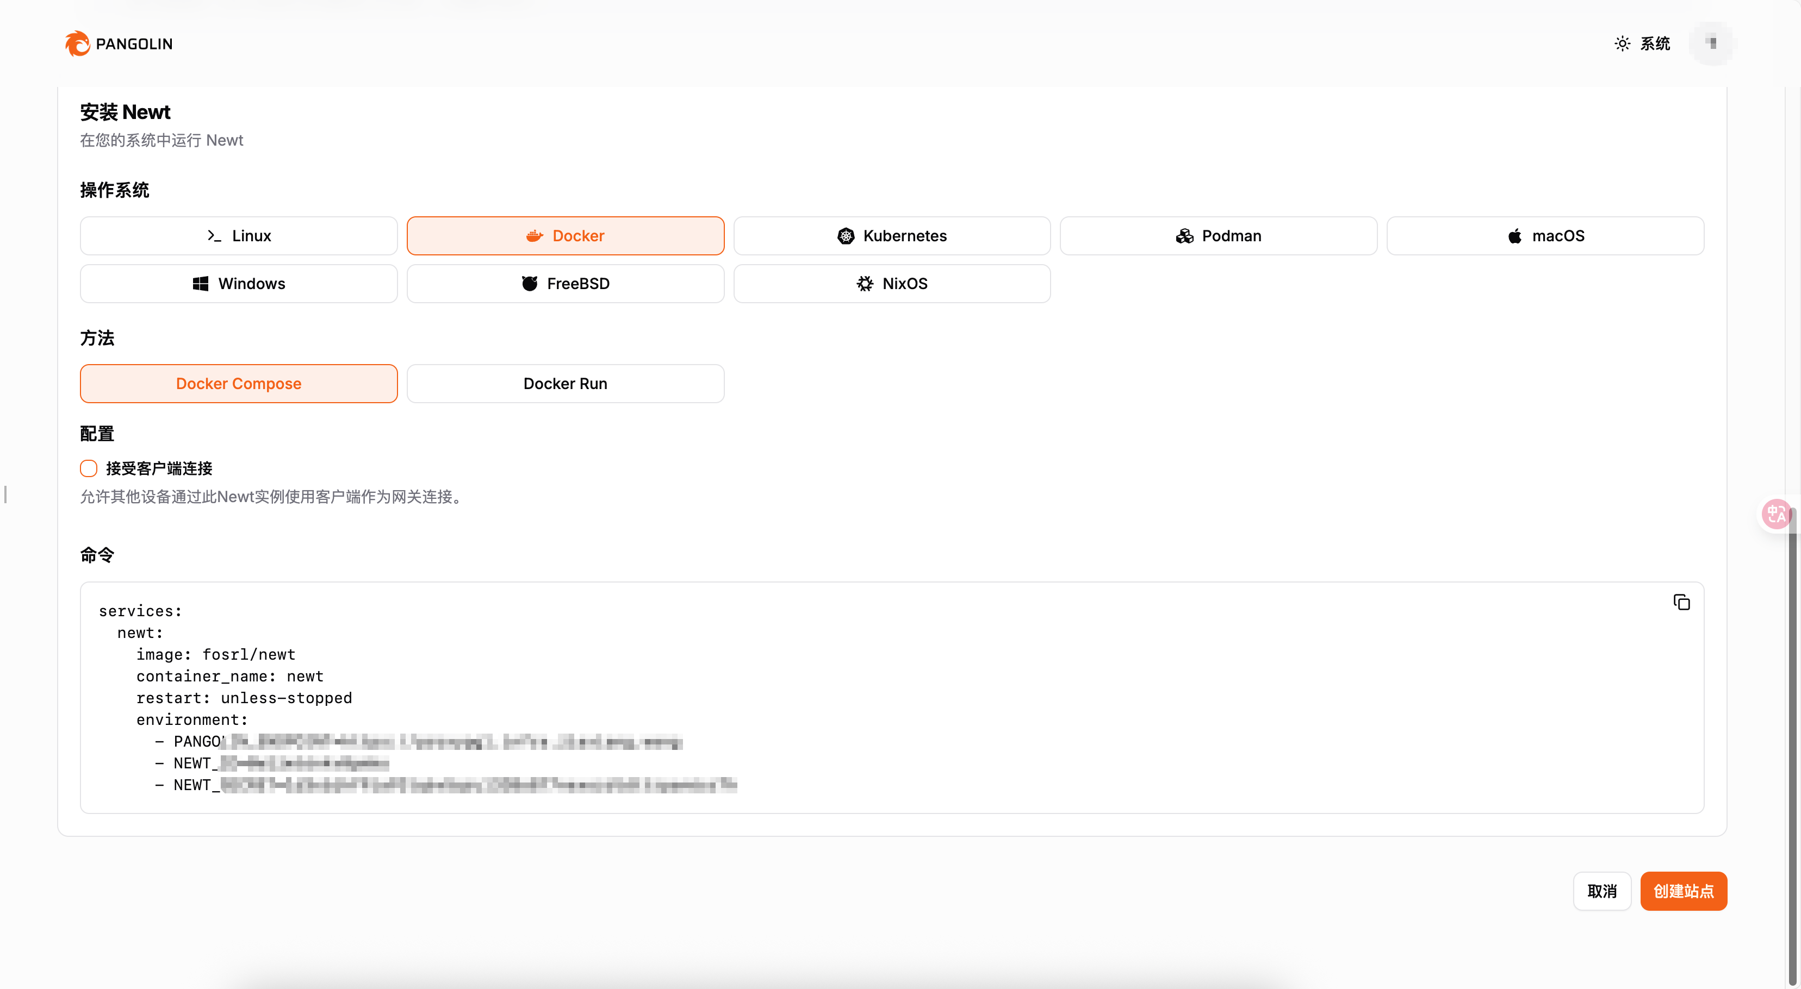The height and width of the screenshot is (989, 1801).
Task: Choose the FreeBSD option
Action: [565, 284]
